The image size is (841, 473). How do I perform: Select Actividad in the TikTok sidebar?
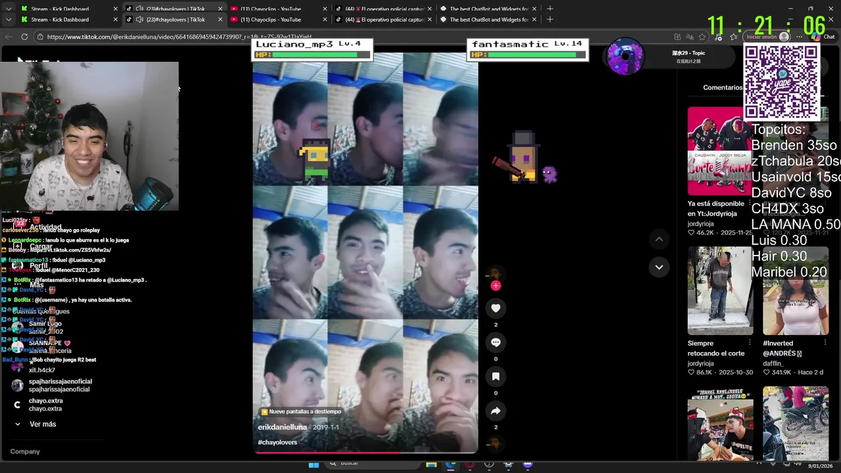(x=45, y=227)
